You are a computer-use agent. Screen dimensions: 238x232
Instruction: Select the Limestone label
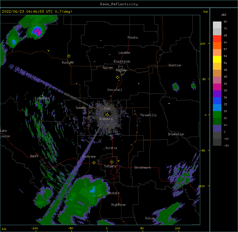tap(42, 98)
